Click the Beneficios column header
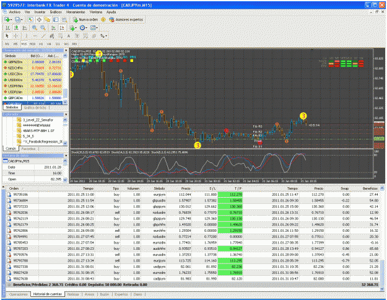 [370, 188]
